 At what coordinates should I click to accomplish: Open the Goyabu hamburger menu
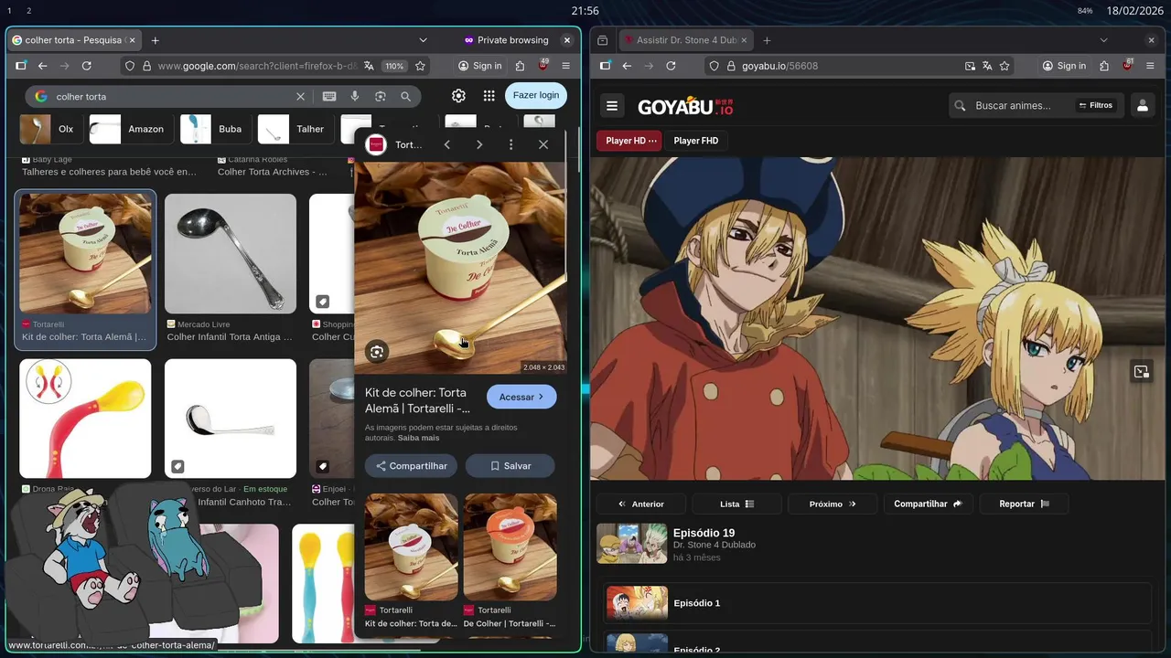(x=612, y=106)
